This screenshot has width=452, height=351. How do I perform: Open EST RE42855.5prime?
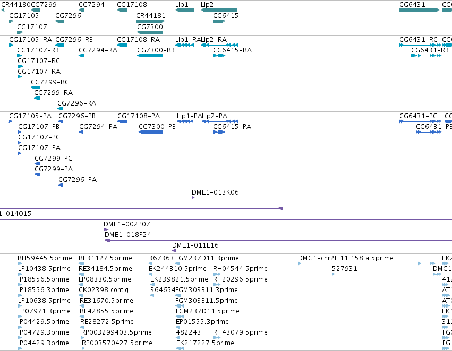click(x=82, y=317)
